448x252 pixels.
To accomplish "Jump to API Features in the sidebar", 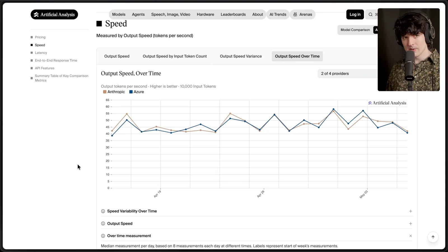I will pyautogui.click(x=45, y=68).
